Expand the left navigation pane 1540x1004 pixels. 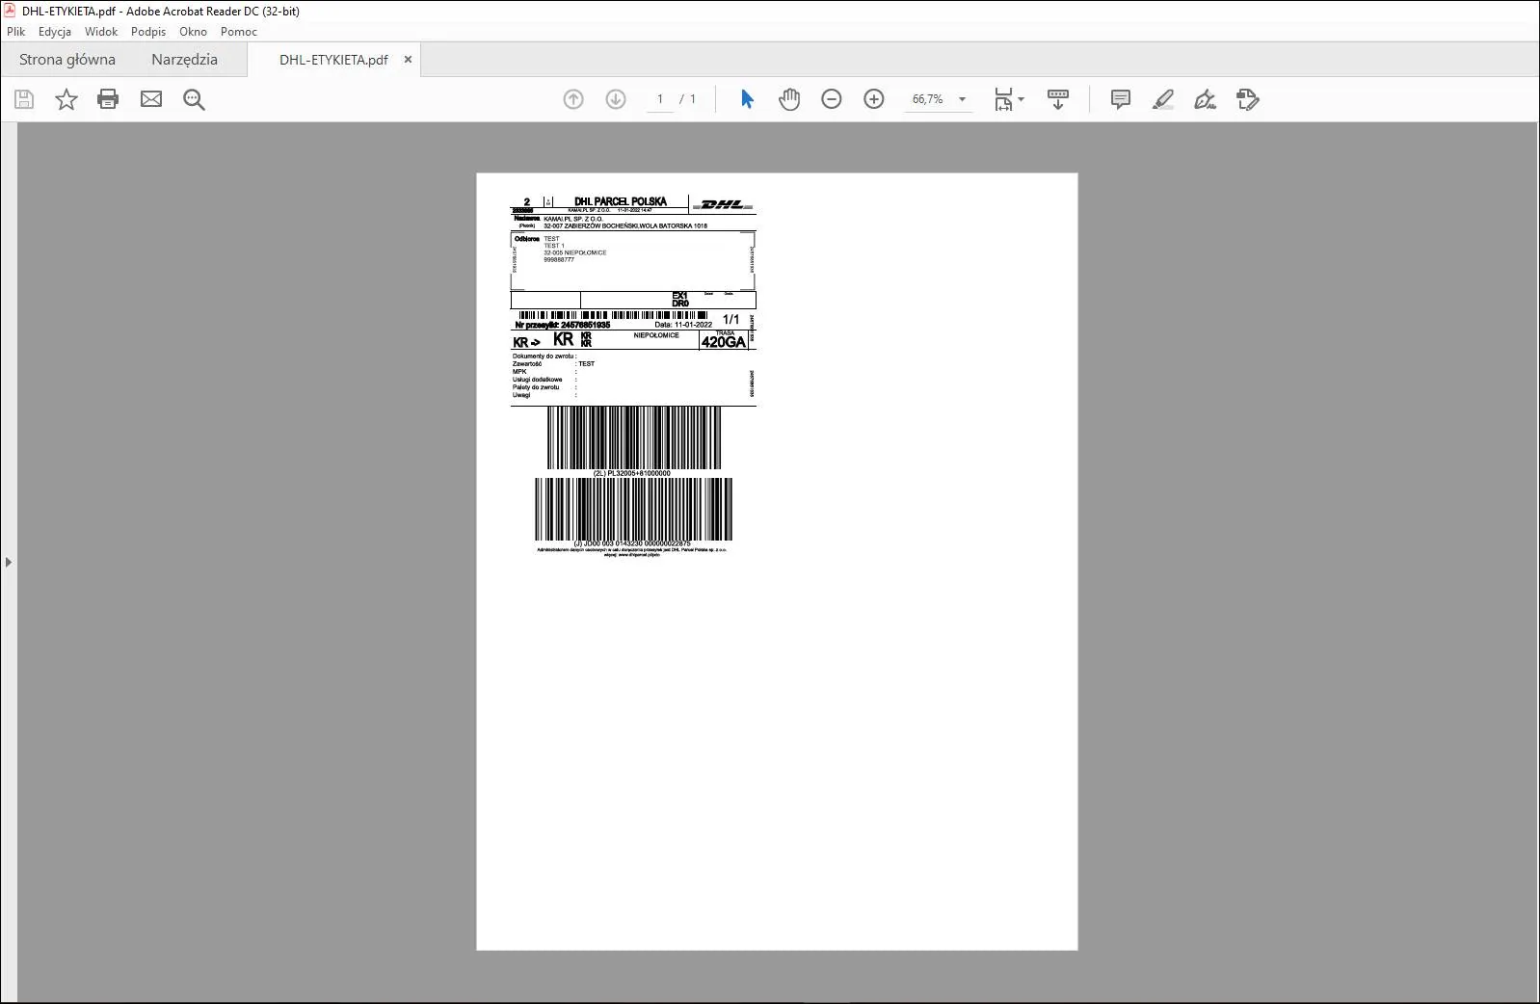[x=9, y=562]
